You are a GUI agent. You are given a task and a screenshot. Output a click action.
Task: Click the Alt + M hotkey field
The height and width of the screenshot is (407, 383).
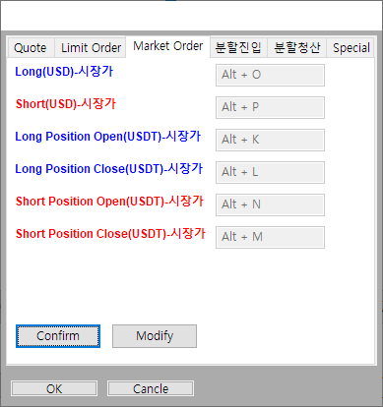tap(270, 237)
